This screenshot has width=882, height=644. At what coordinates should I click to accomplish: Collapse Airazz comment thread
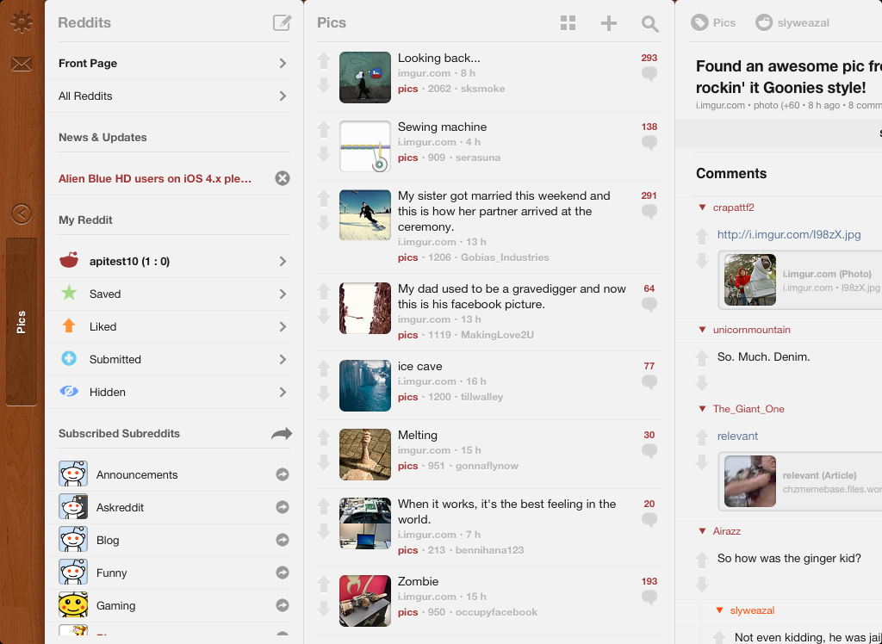[702, 531]
